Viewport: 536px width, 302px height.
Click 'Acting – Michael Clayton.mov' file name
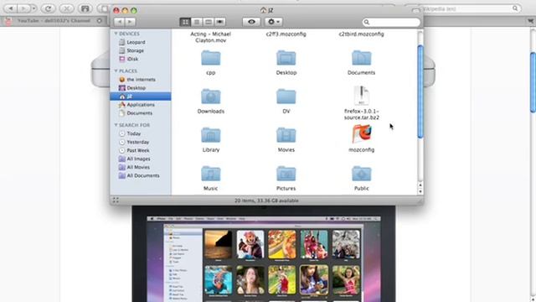pos(210,37)
